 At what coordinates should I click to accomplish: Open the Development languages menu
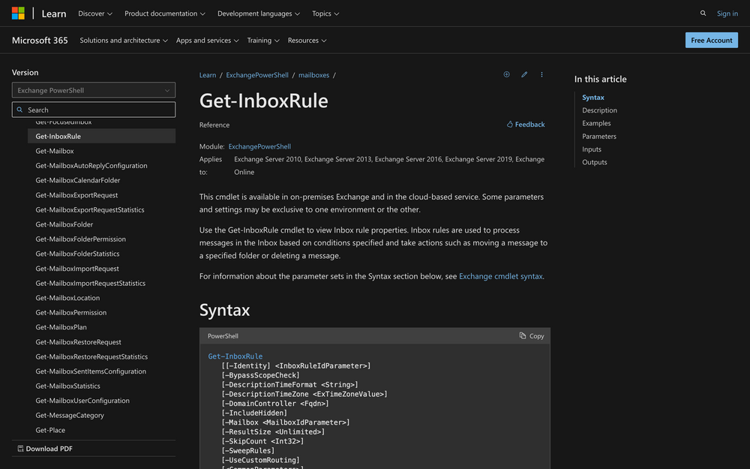point(258,14)
